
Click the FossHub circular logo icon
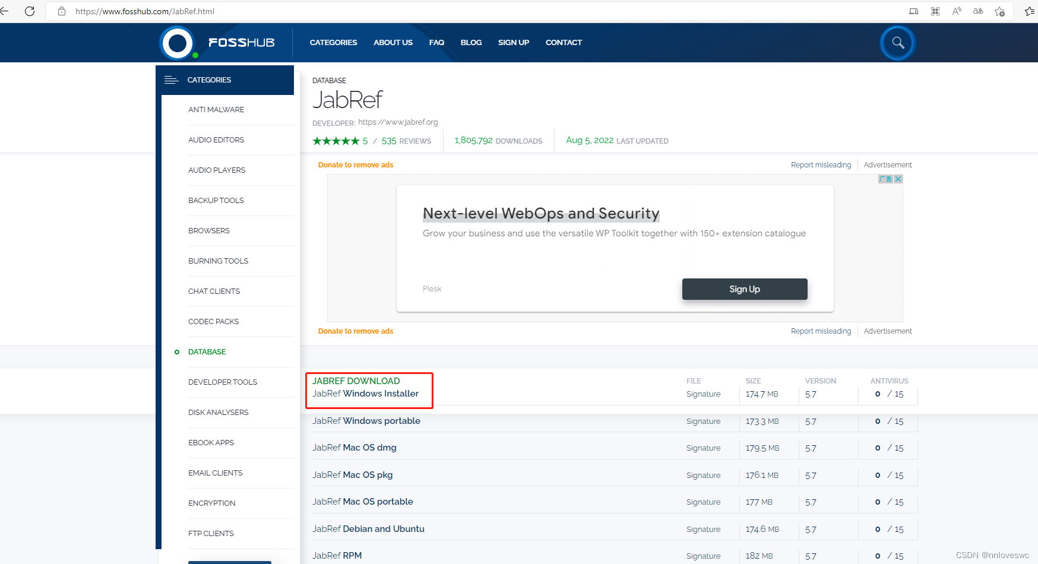click(x=178, y=43)
